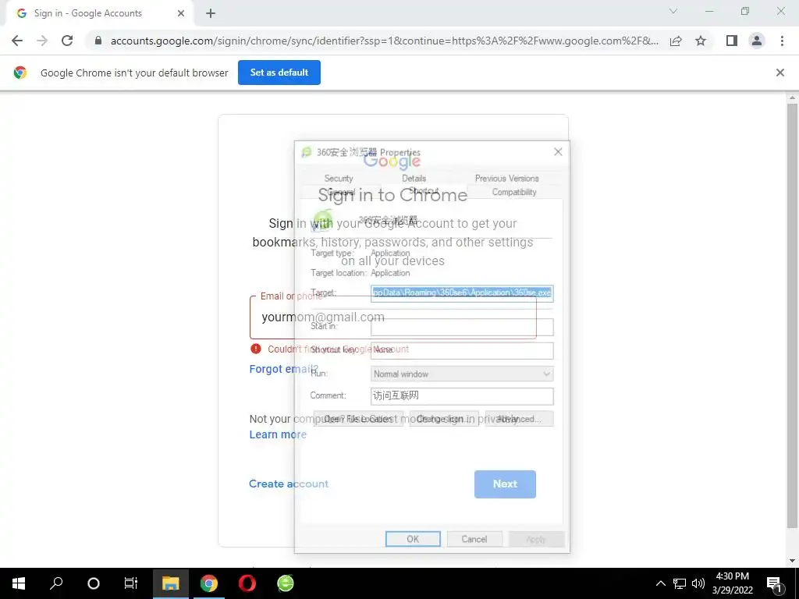The height and width of the screenshot is (599, 799).
Task: Open File Explorer from taskbar
Action: pos(171,583)
